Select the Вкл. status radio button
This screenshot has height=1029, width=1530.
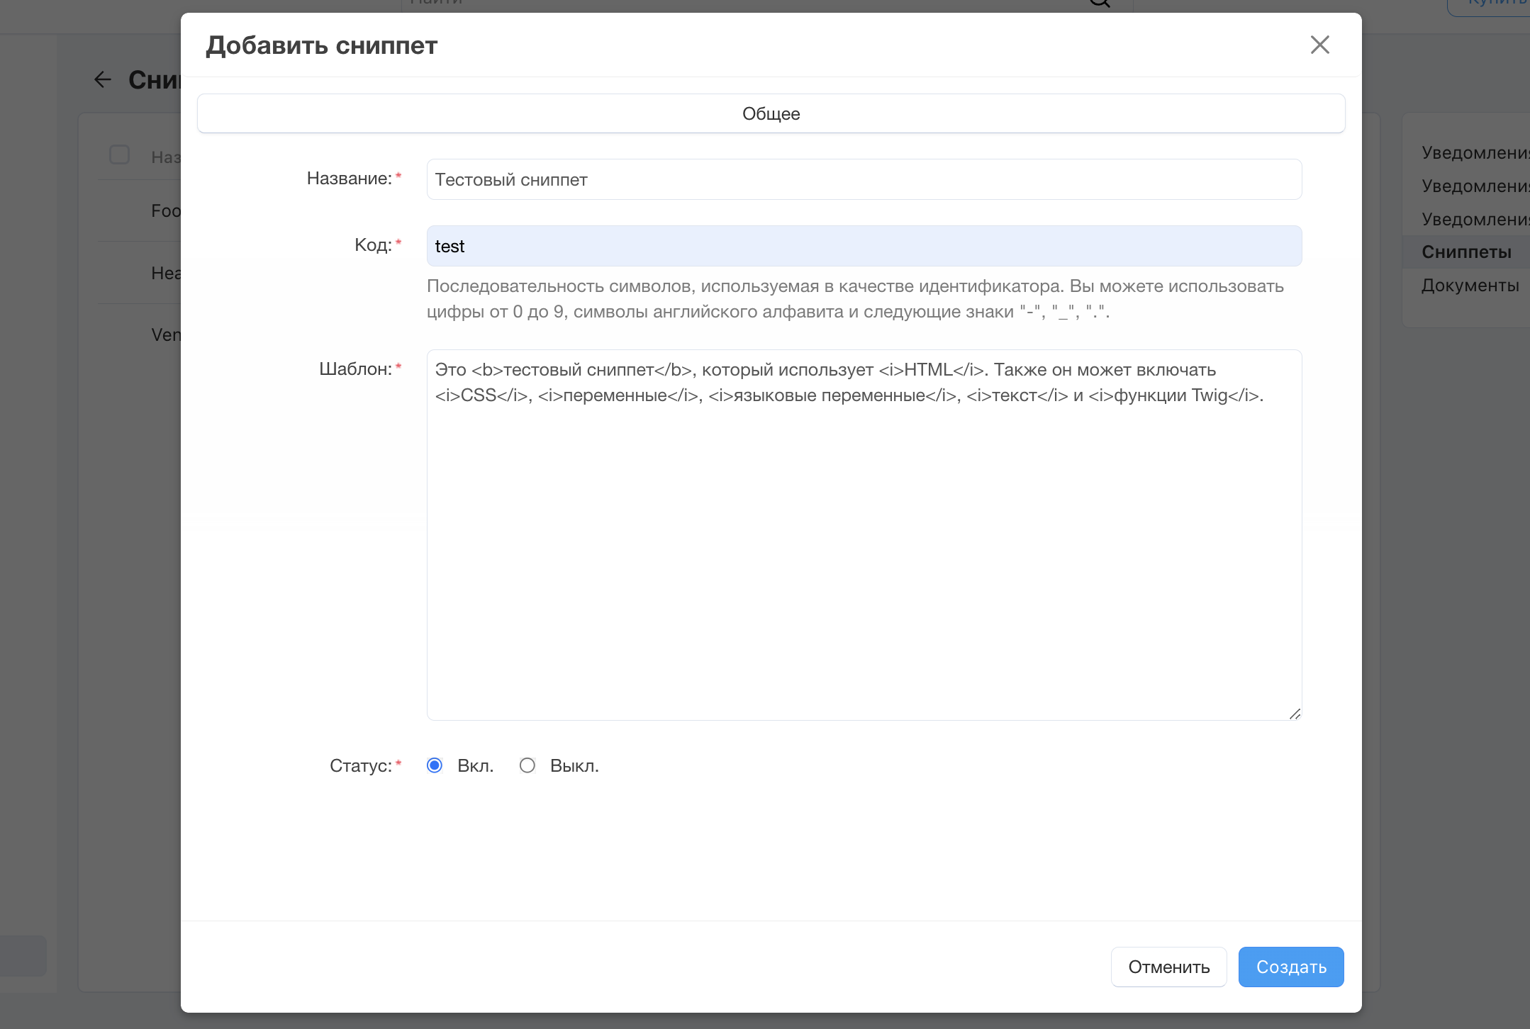tap(435, 765)
